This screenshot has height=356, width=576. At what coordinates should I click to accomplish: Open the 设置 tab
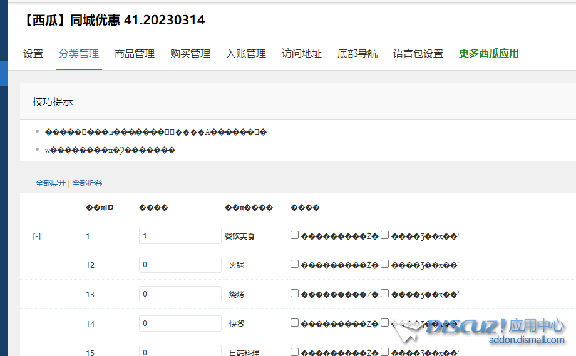[x=33, y=54]
